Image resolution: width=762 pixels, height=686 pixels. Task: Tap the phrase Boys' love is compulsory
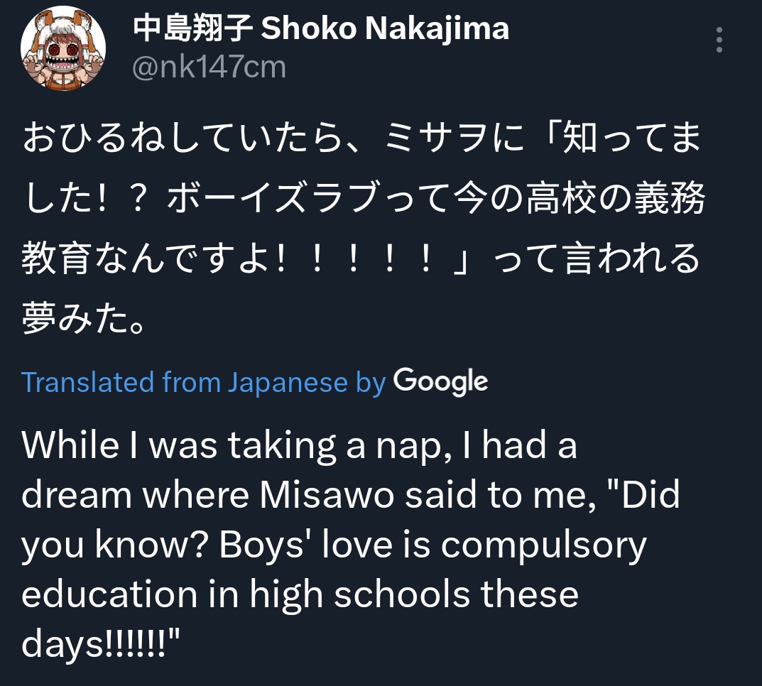432,545
